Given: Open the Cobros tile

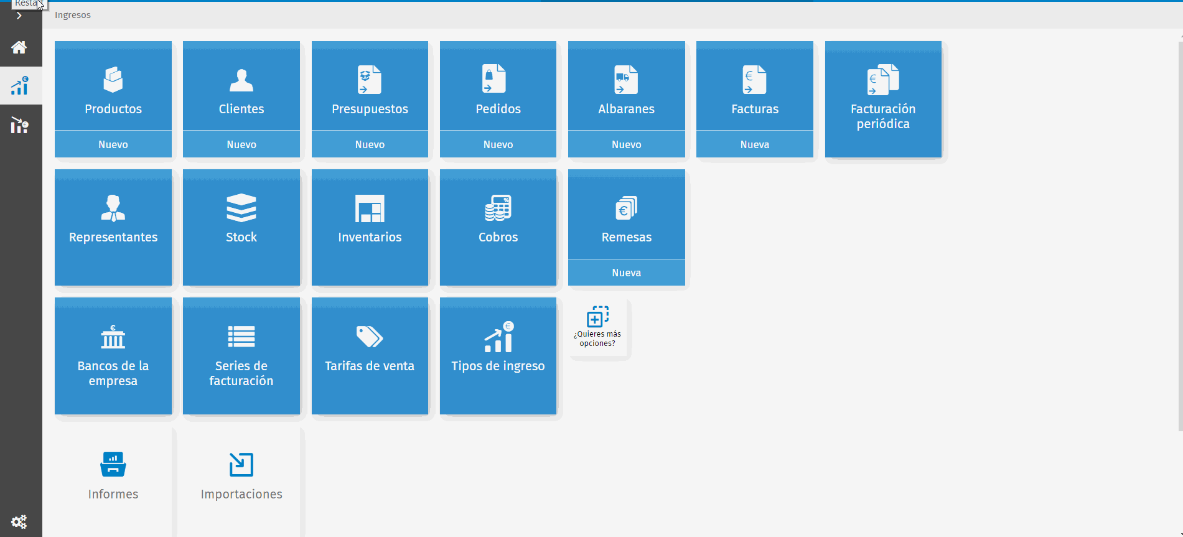Looking at the screenshot, I should point(498,228).
